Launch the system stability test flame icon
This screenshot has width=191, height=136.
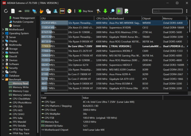pos(41,11)
